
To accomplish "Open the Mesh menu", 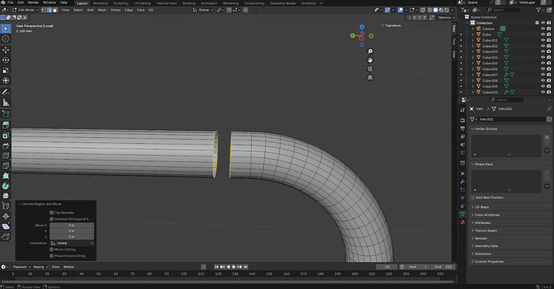I will click(x=102, y=10).
